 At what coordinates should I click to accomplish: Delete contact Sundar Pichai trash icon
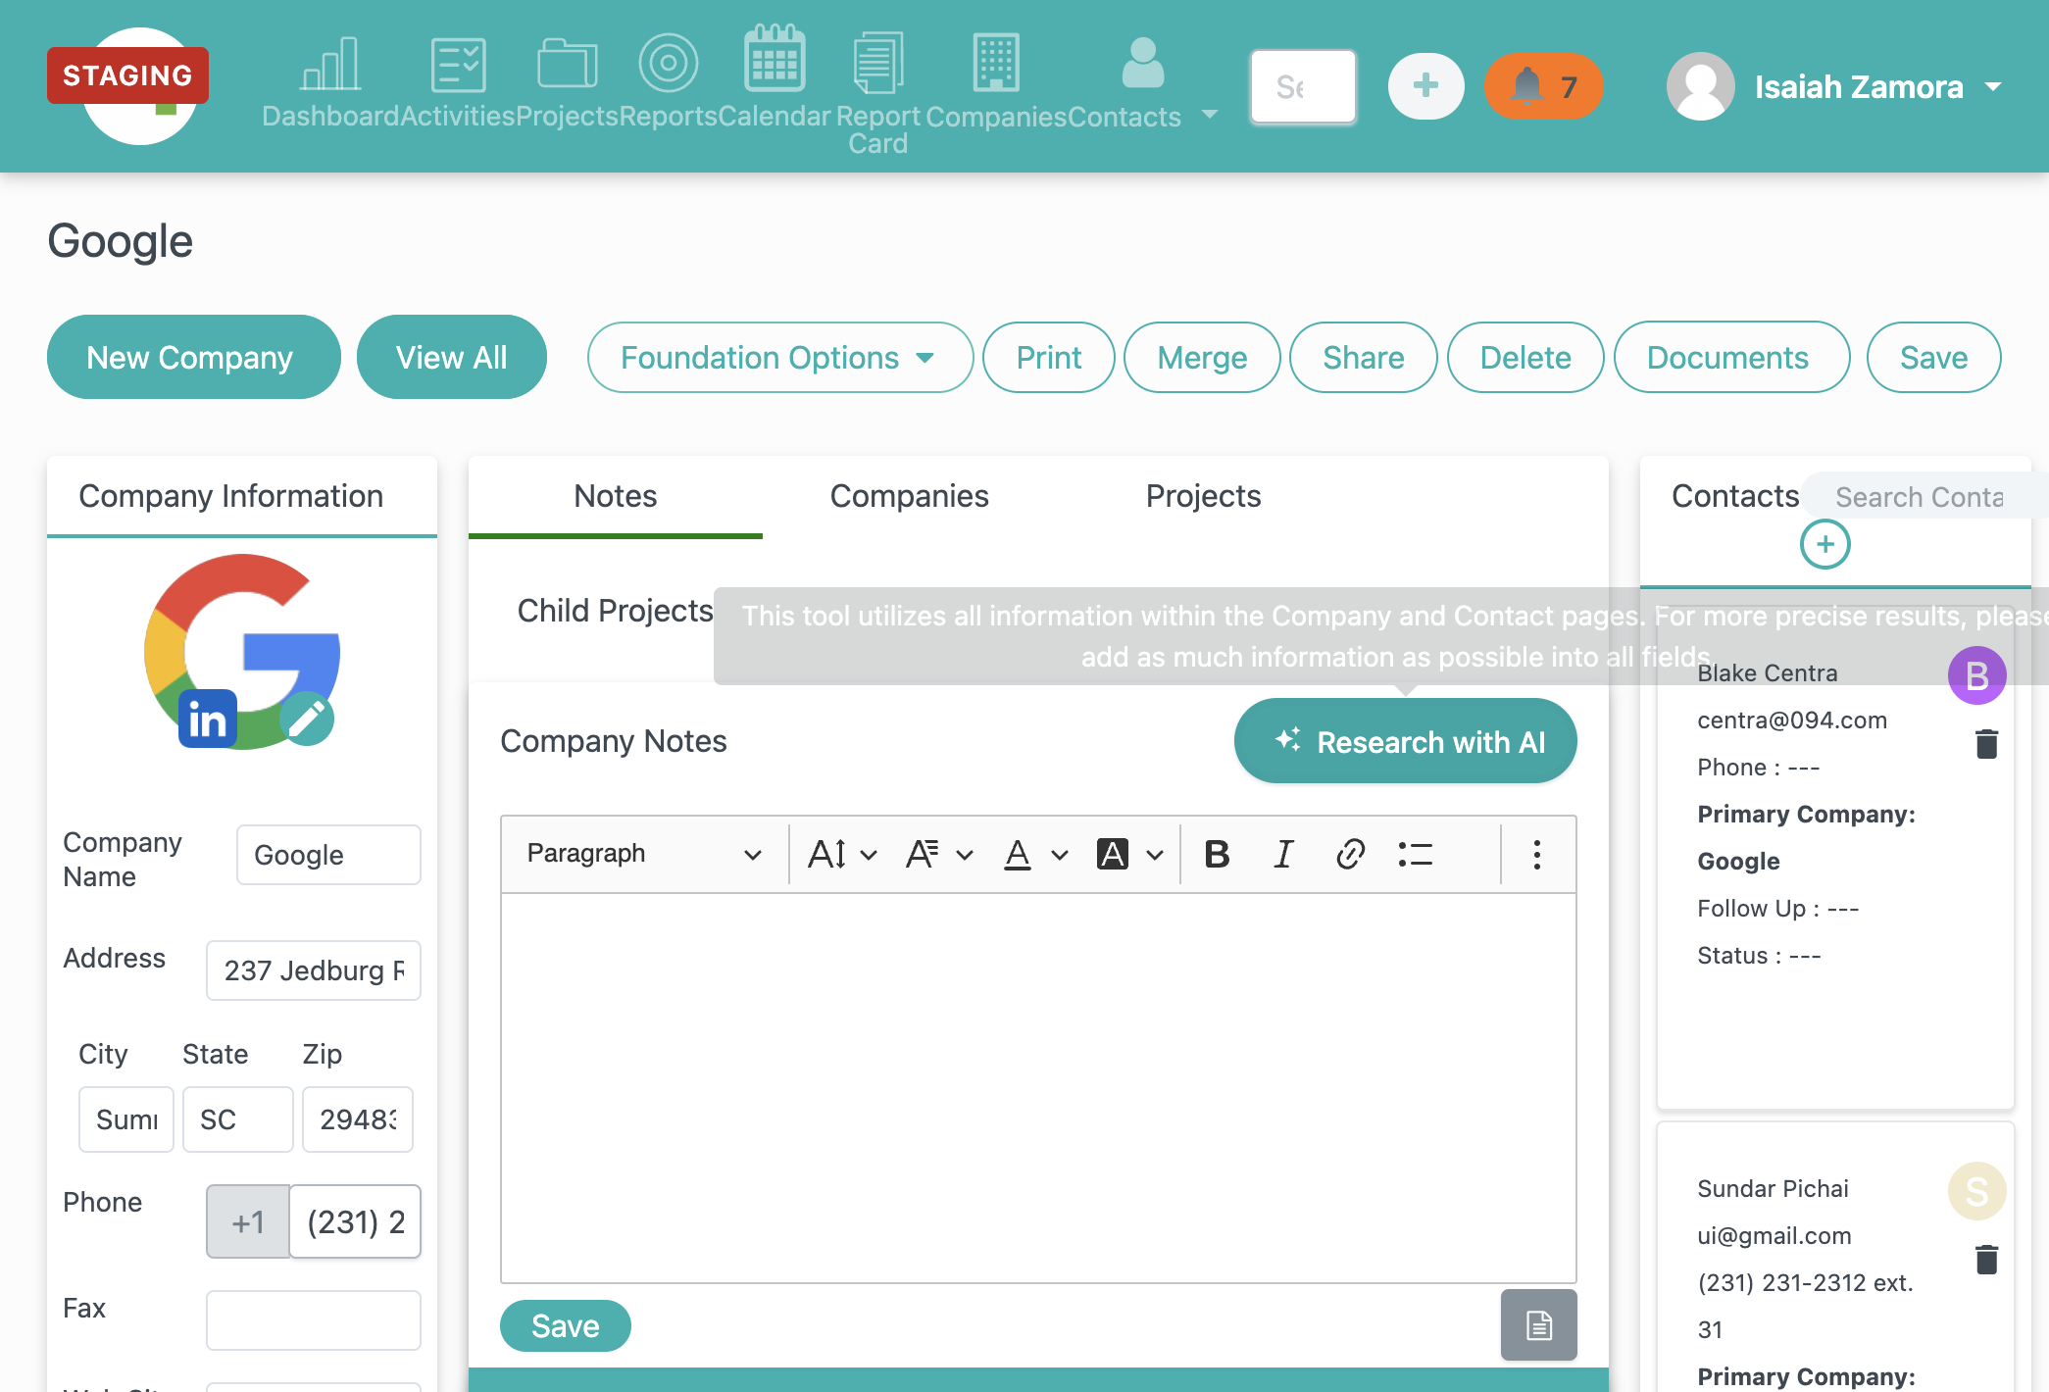(x=1986, y=1260)
